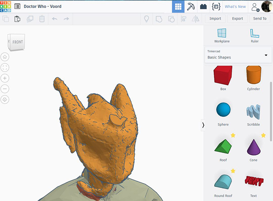Click the Paste icon
273x201 pixels.
[x=17, y=19]
